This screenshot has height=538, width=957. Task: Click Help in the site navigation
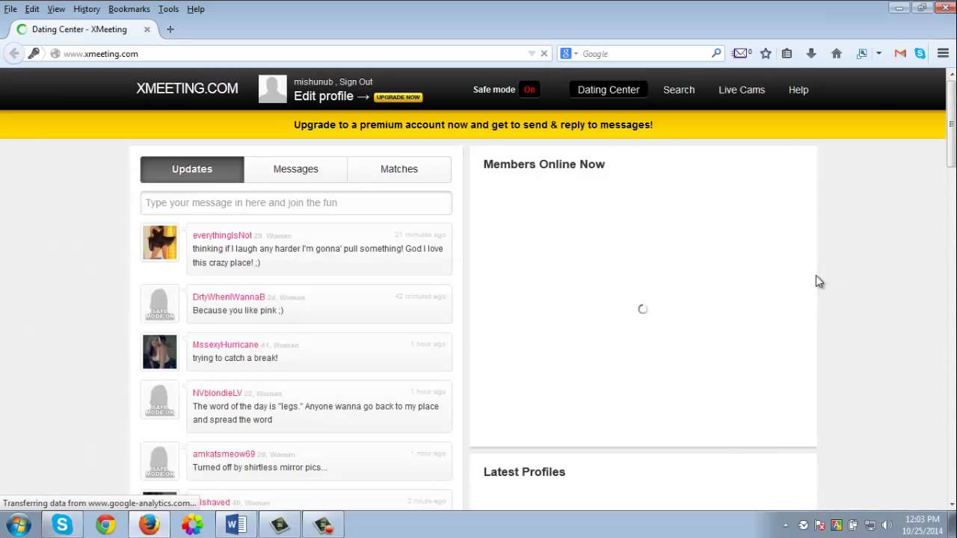coord(798,90)
